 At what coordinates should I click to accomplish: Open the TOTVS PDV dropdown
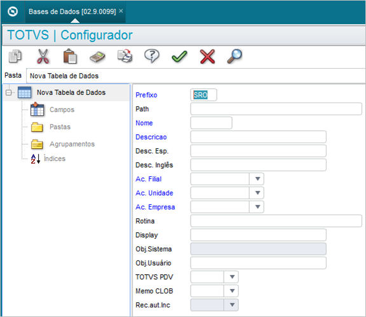click(232, 277)
